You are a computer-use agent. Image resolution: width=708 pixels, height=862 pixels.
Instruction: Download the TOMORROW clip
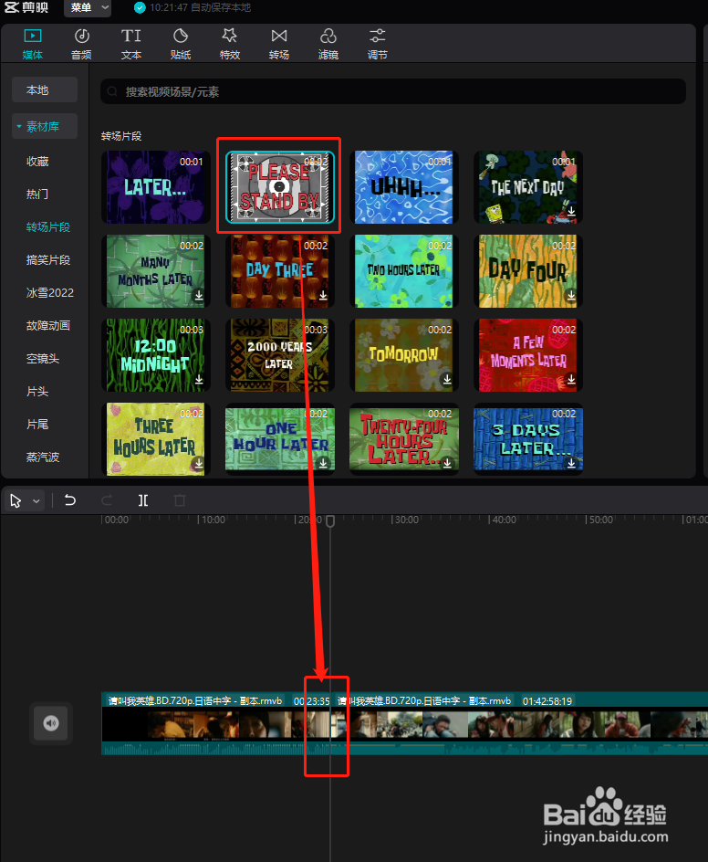pyautogui.click(x=447, y=379)
